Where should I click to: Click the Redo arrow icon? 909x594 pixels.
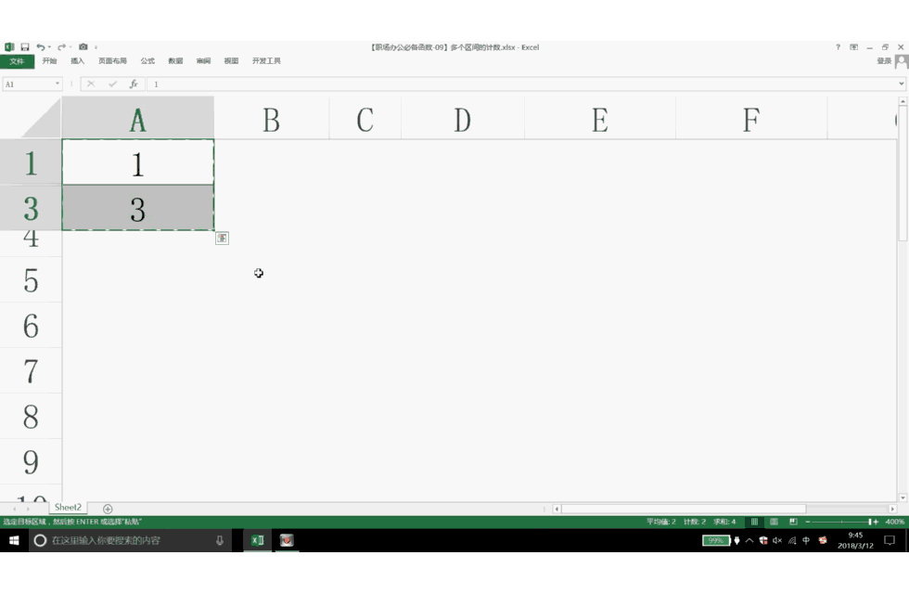(61, 47)
